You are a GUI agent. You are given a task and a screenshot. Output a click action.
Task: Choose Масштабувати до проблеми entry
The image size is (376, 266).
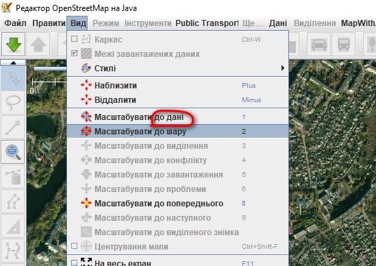(x=177, y=189)
